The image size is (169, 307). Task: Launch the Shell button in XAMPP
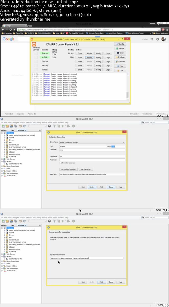120,53
